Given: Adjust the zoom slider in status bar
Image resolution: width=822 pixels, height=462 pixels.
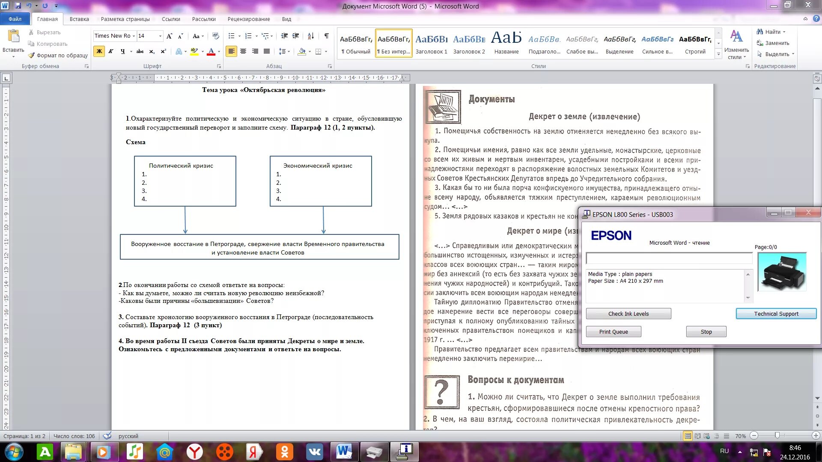Looking at the screenshot, I should 777,436.
